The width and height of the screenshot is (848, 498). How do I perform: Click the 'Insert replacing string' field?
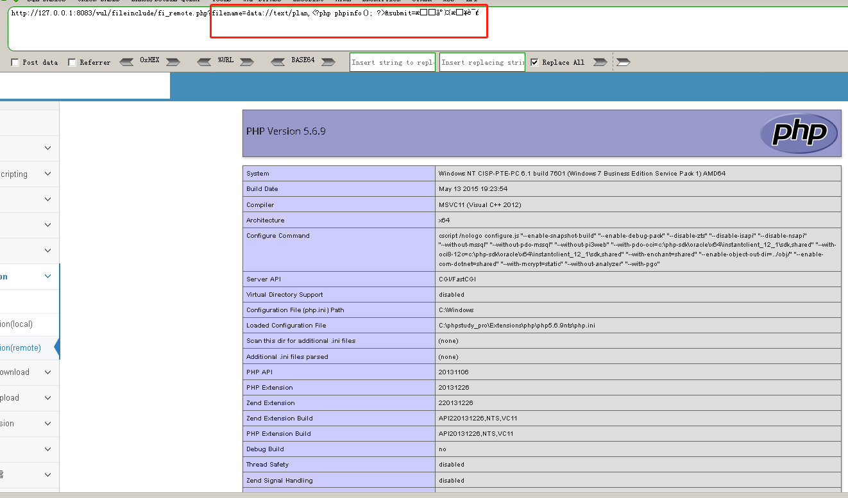[482, 62]
